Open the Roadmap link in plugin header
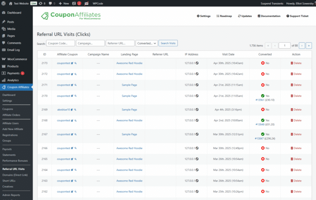The height and width of the screenshot is (200, 316). 224,16
